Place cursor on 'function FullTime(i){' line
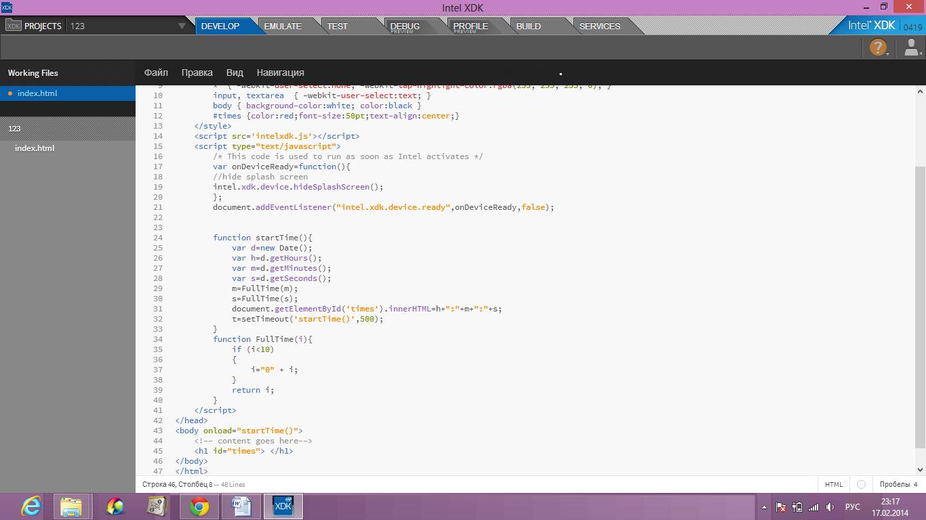The width and height of the screenshot is (926, 520). [x=262, y=339]
